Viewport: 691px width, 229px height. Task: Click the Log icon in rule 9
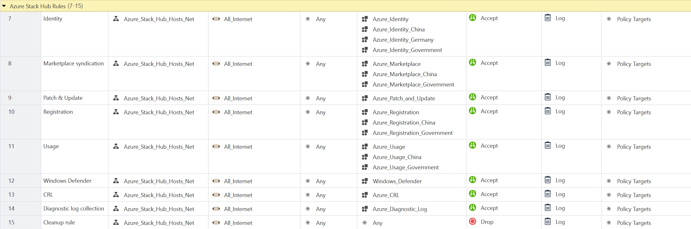(547, 97)
